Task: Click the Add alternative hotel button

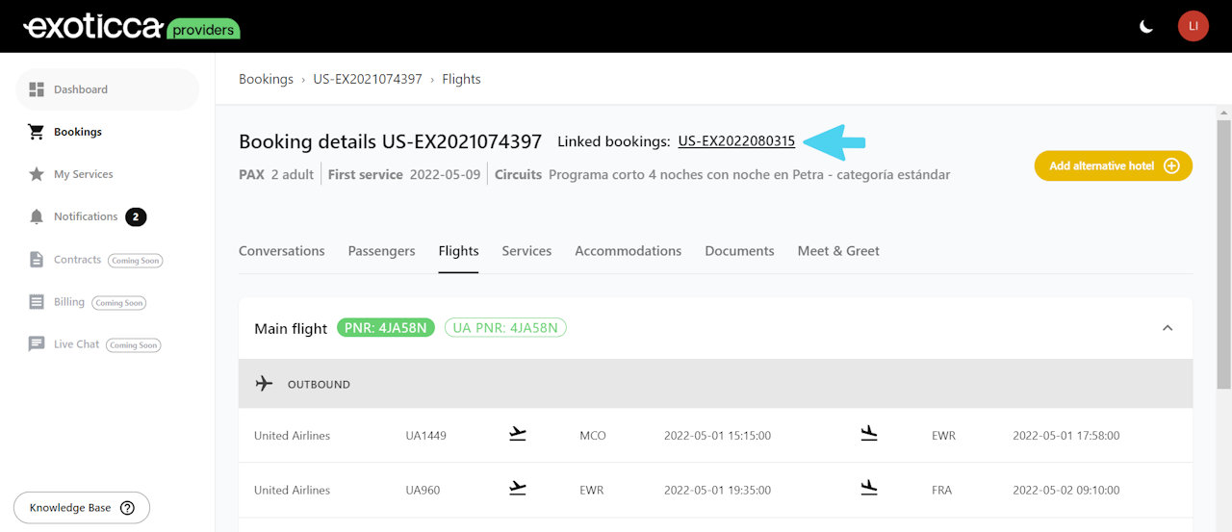Action: pyautogui.click(x=1113, y=165)
